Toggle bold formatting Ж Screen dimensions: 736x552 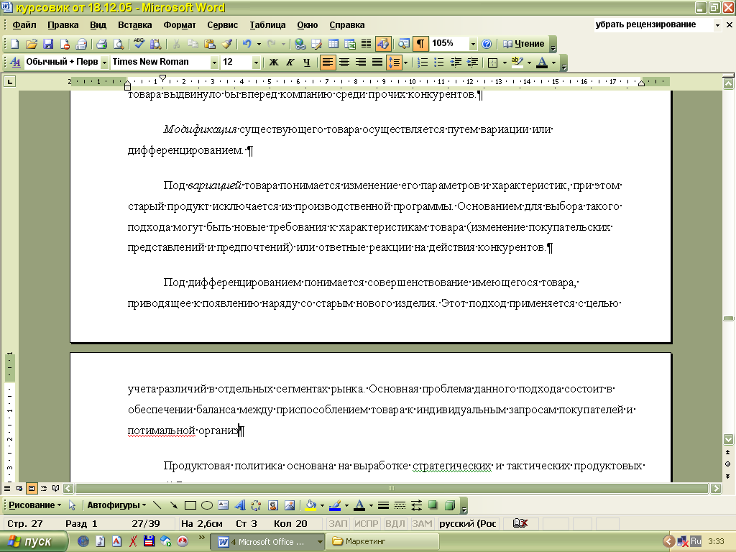tap(274, 62)
